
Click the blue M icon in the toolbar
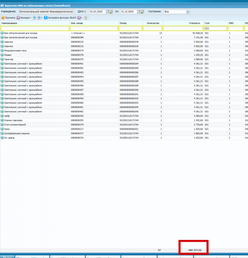[x=34, y=18]
